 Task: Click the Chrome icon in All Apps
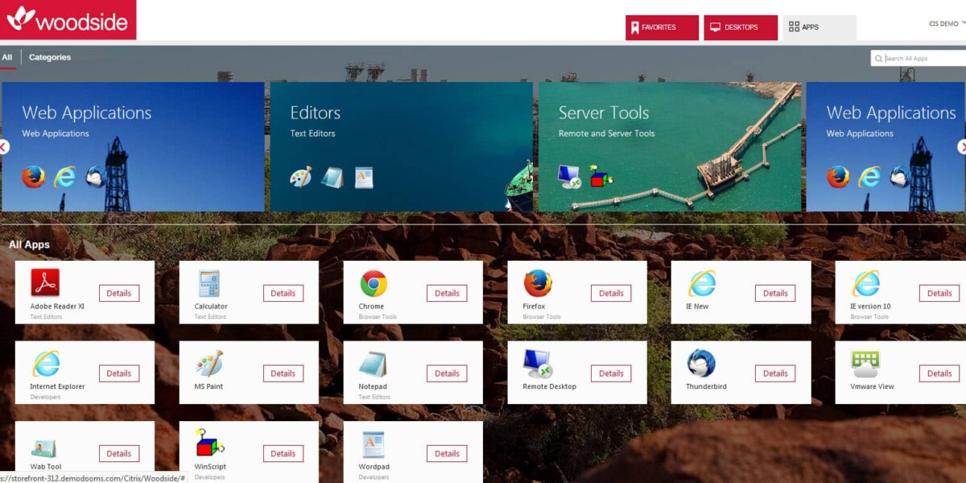[x=374, y=283]
